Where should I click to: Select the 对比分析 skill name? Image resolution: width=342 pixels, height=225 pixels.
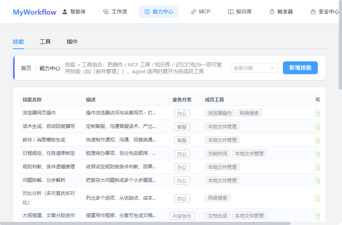49,198
